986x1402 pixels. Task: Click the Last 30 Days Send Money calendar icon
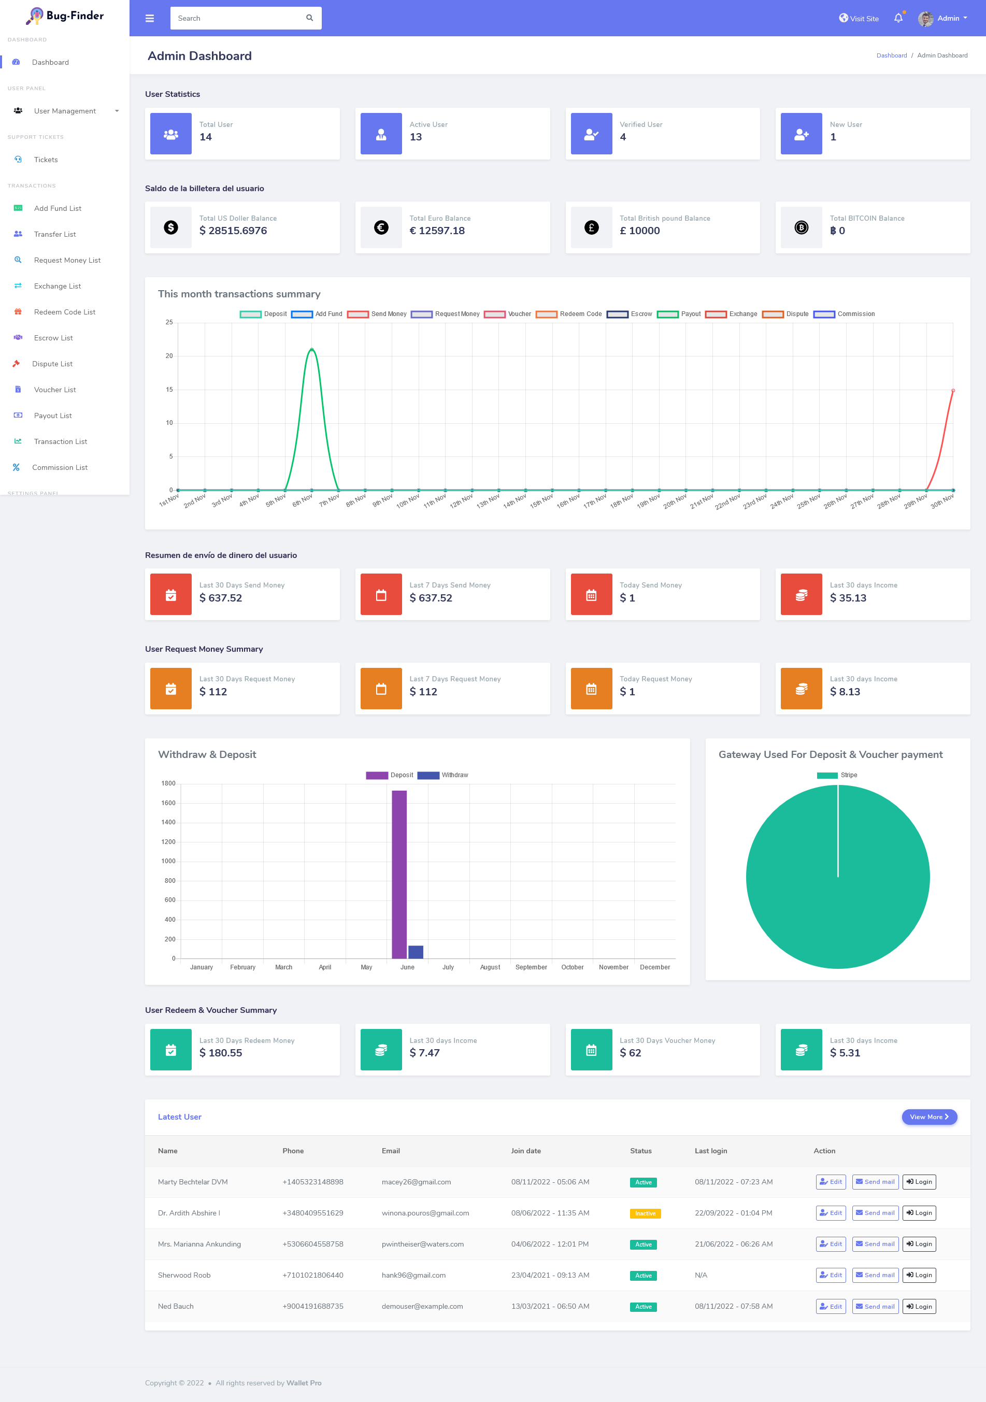(x=171, y=595)
